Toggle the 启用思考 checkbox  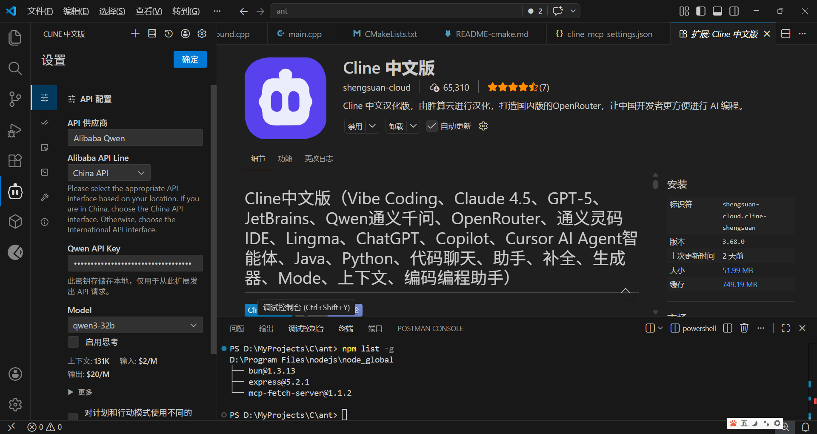(x=74, y=342)
